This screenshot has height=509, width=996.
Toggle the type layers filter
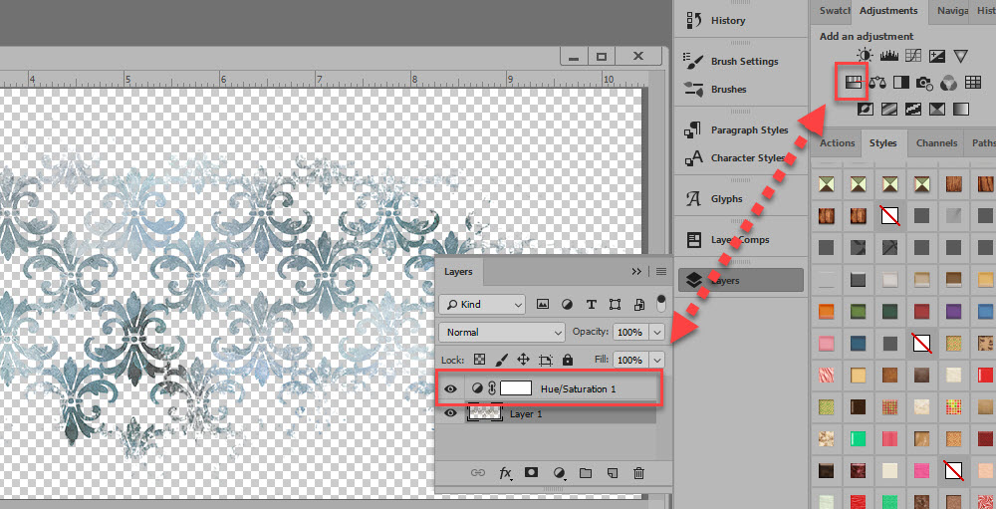tap(591, 305)
